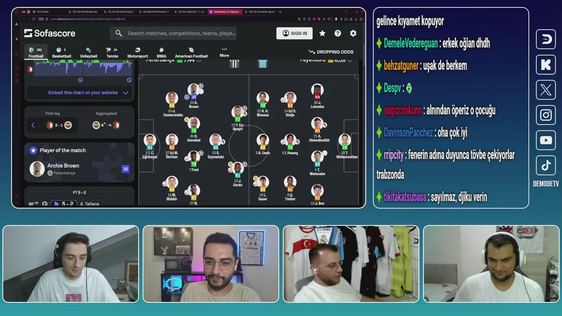Click Q. Timber's player avatar

click(290, 183)
